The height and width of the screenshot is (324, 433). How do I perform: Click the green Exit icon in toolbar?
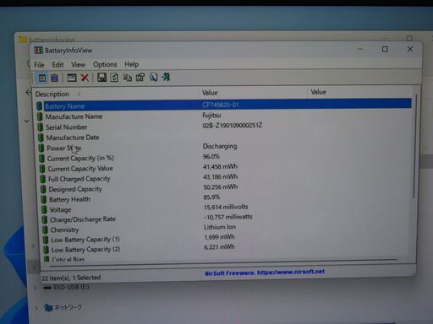[x=166, y=77]
